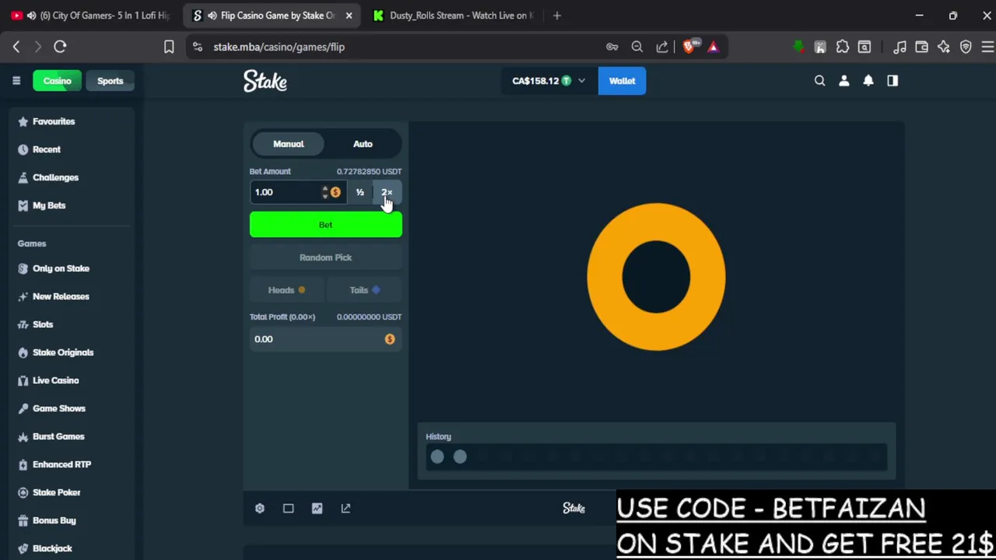Select the Sports section toggle

pos(110,81)
